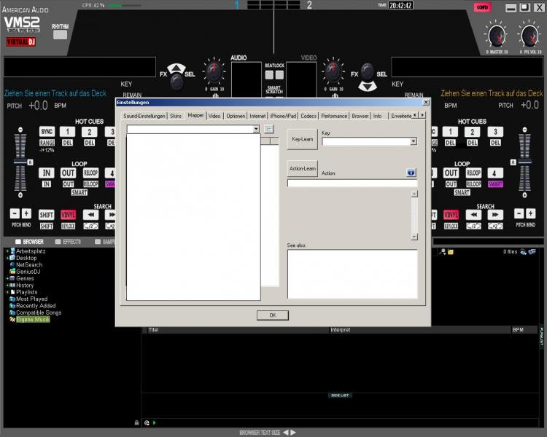Click the list icon next to mapper dropdown
The width and height of the screenshot is (547, 437).
(x=268, y=129)
